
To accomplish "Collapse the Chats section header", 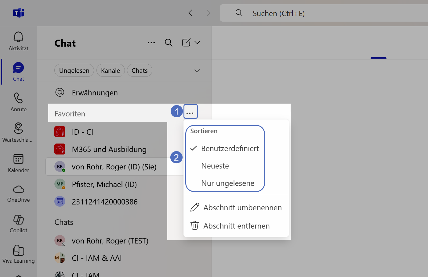I will pos(64,222).
